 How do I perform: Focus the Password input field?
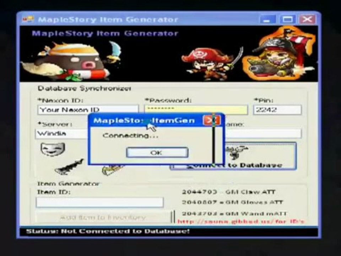[x=196, y=110]
